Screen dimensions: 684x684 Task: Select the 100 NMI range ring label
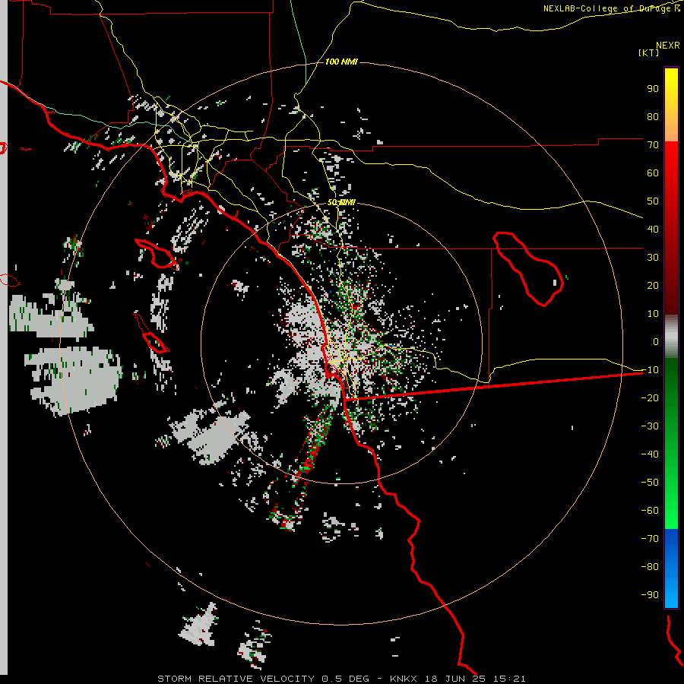(341, 62)
